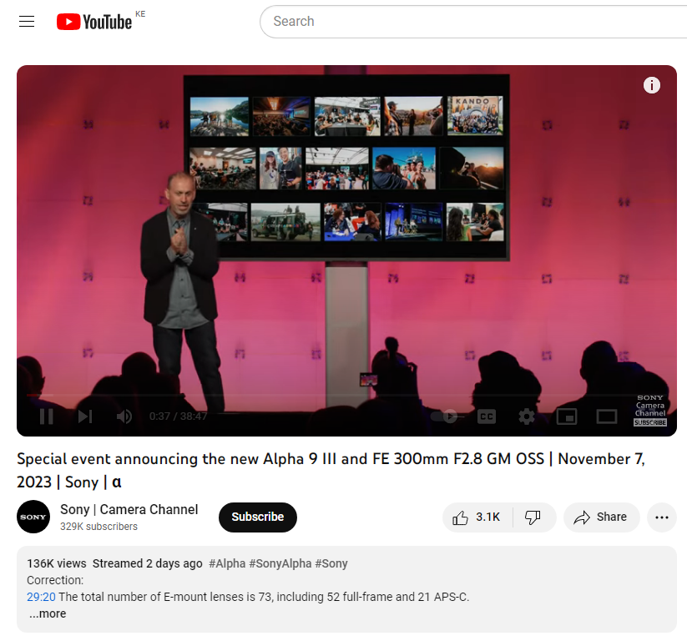
Task: Open the video info card
Action: pyautogui.click(x=651, y=85)
